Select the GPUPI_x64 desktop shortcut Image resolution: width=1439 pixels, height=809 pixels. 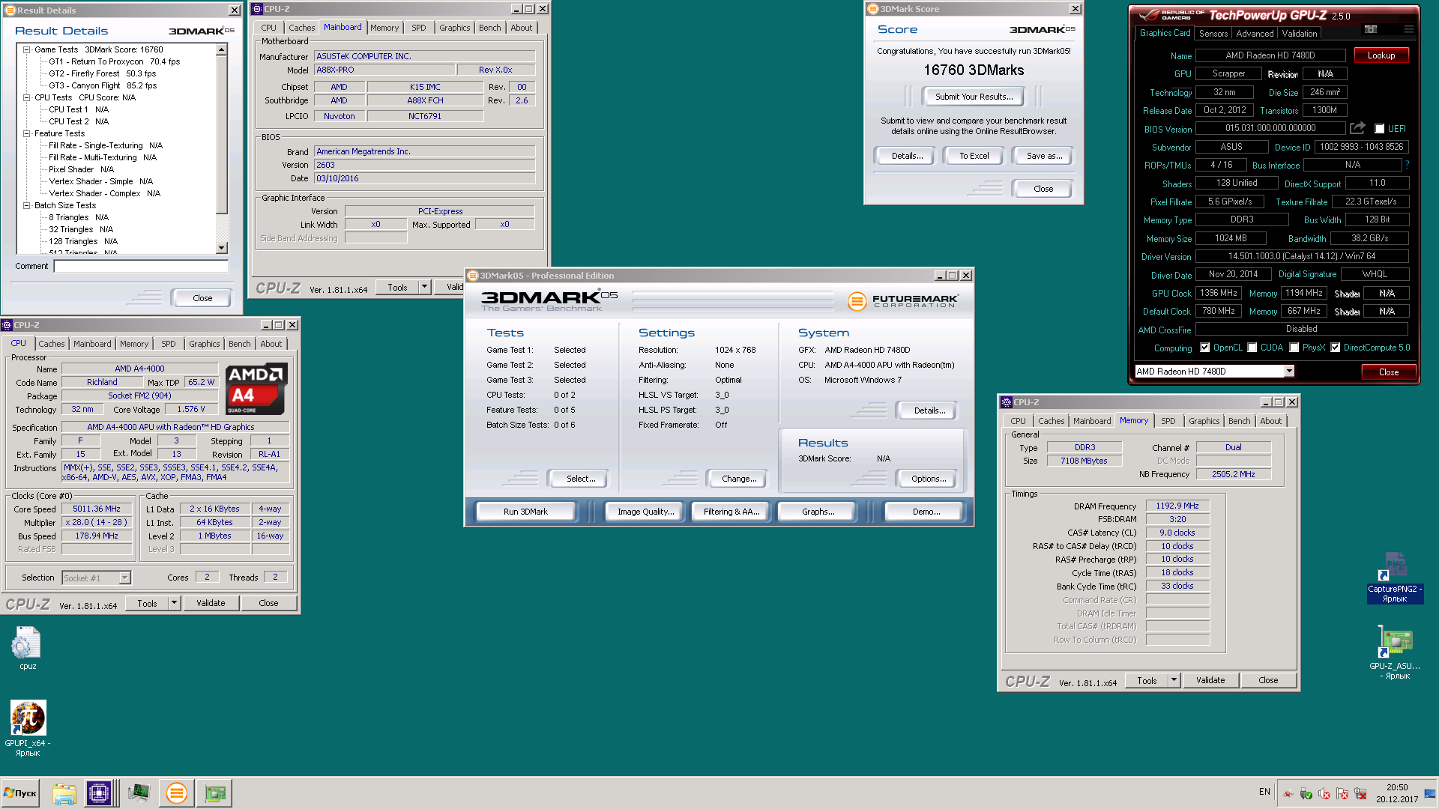(x=28, y=729)
